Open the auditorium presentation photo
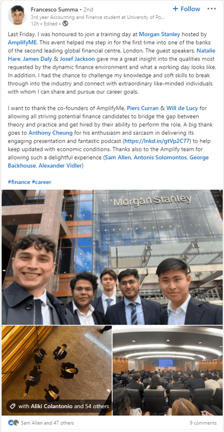 167,370
